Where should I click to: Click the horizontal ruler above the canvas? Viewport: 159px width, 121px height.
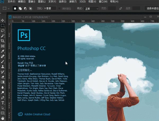[85, 21]
